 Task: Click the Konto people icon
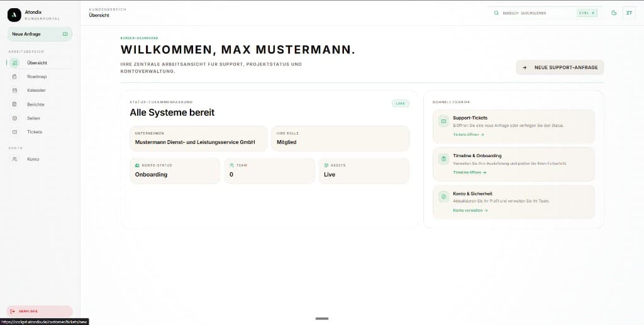[x=15, y=159]
